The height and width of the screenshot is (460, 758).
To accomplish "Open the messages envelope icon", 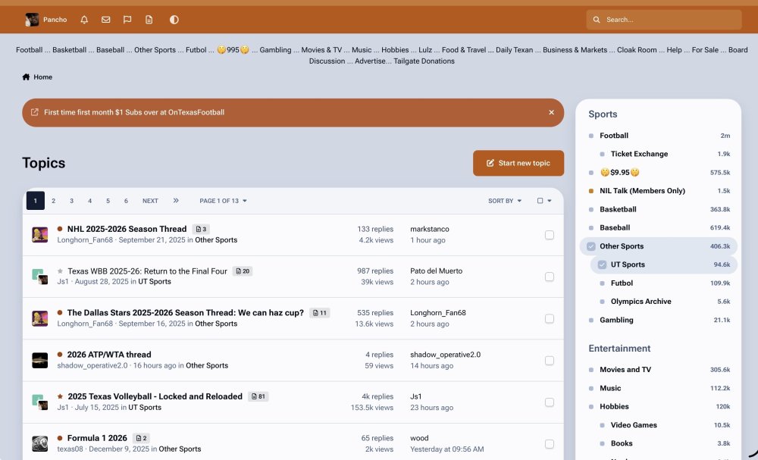I will point(106,20).
